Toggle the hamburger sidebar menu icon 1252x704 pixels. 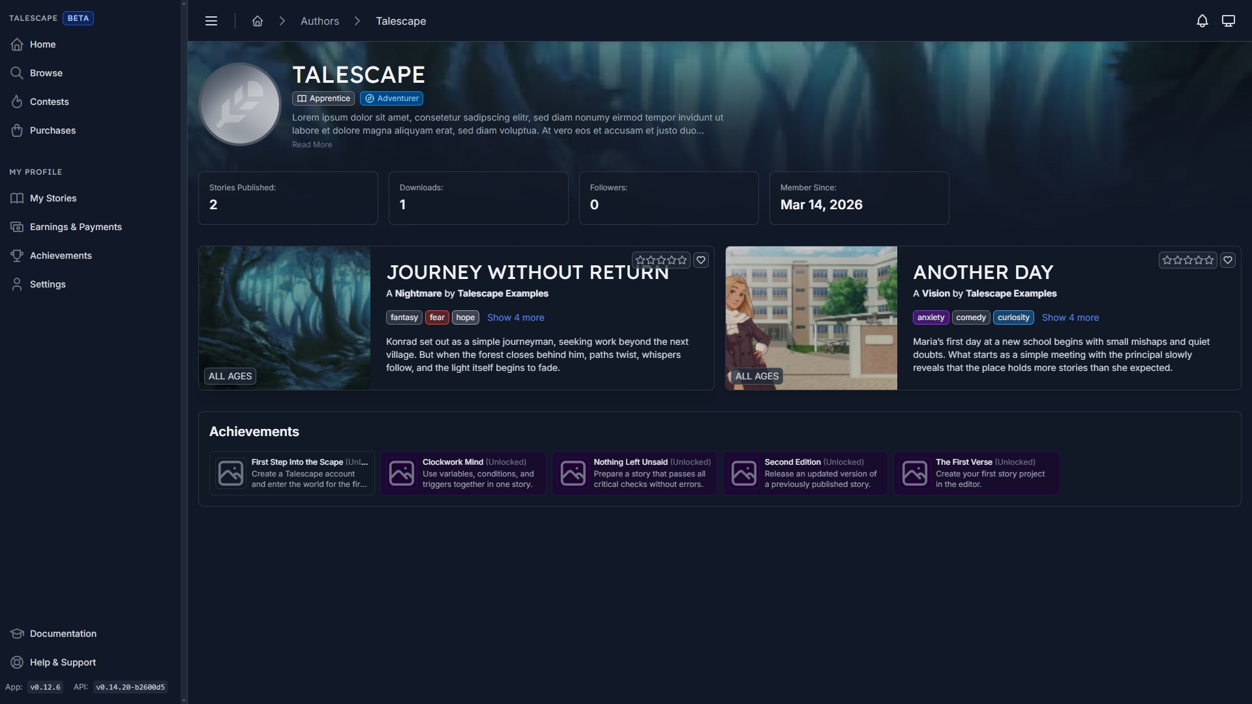tap(211, 21)
